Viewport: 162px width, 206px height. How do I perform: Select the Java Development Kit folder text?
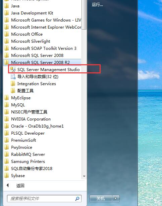[32, 13]
